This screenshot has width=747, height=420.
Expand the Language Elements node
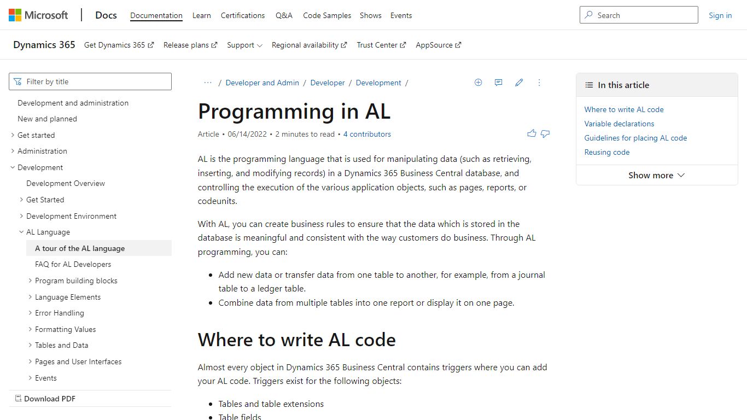click(30, 297)
